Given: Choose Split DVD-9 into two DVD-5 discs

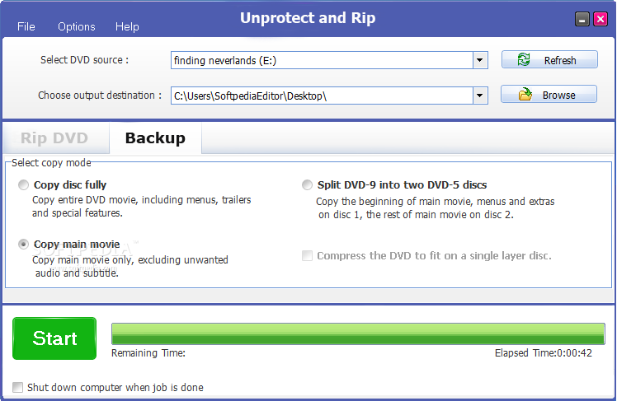Looking at the screenshot, I should (308, 185).
